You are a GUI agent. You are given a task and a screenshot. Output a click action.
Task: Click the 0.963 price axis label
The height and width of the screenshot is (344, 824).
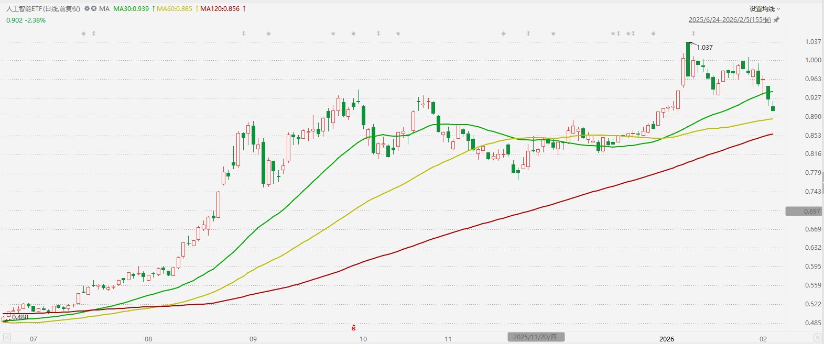coord(813,79)
